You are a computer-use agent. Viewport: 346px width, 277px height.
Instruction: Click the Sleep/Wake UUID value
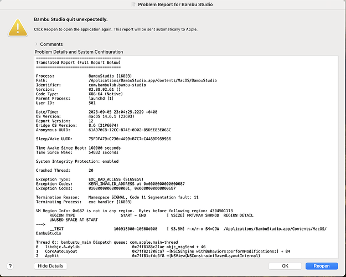(130, 139)
